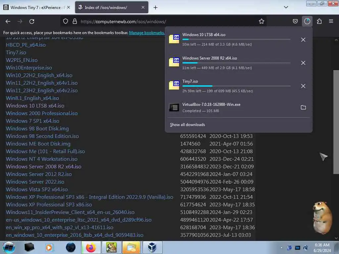Launch Firefox from the taskbar

tap(91, 247)
